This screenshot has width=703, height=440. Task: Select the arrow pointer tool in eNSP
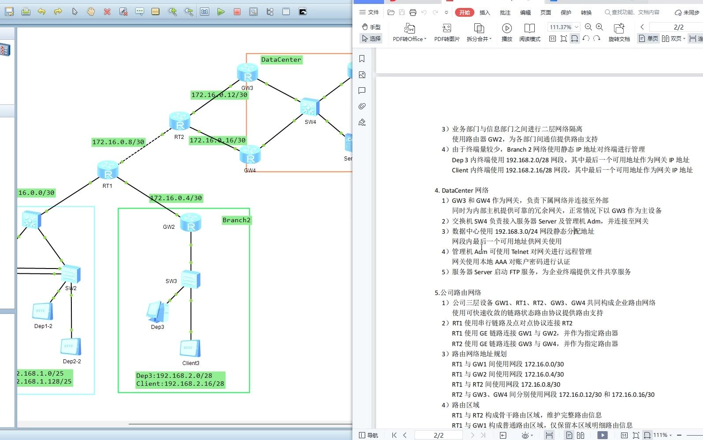74,12
